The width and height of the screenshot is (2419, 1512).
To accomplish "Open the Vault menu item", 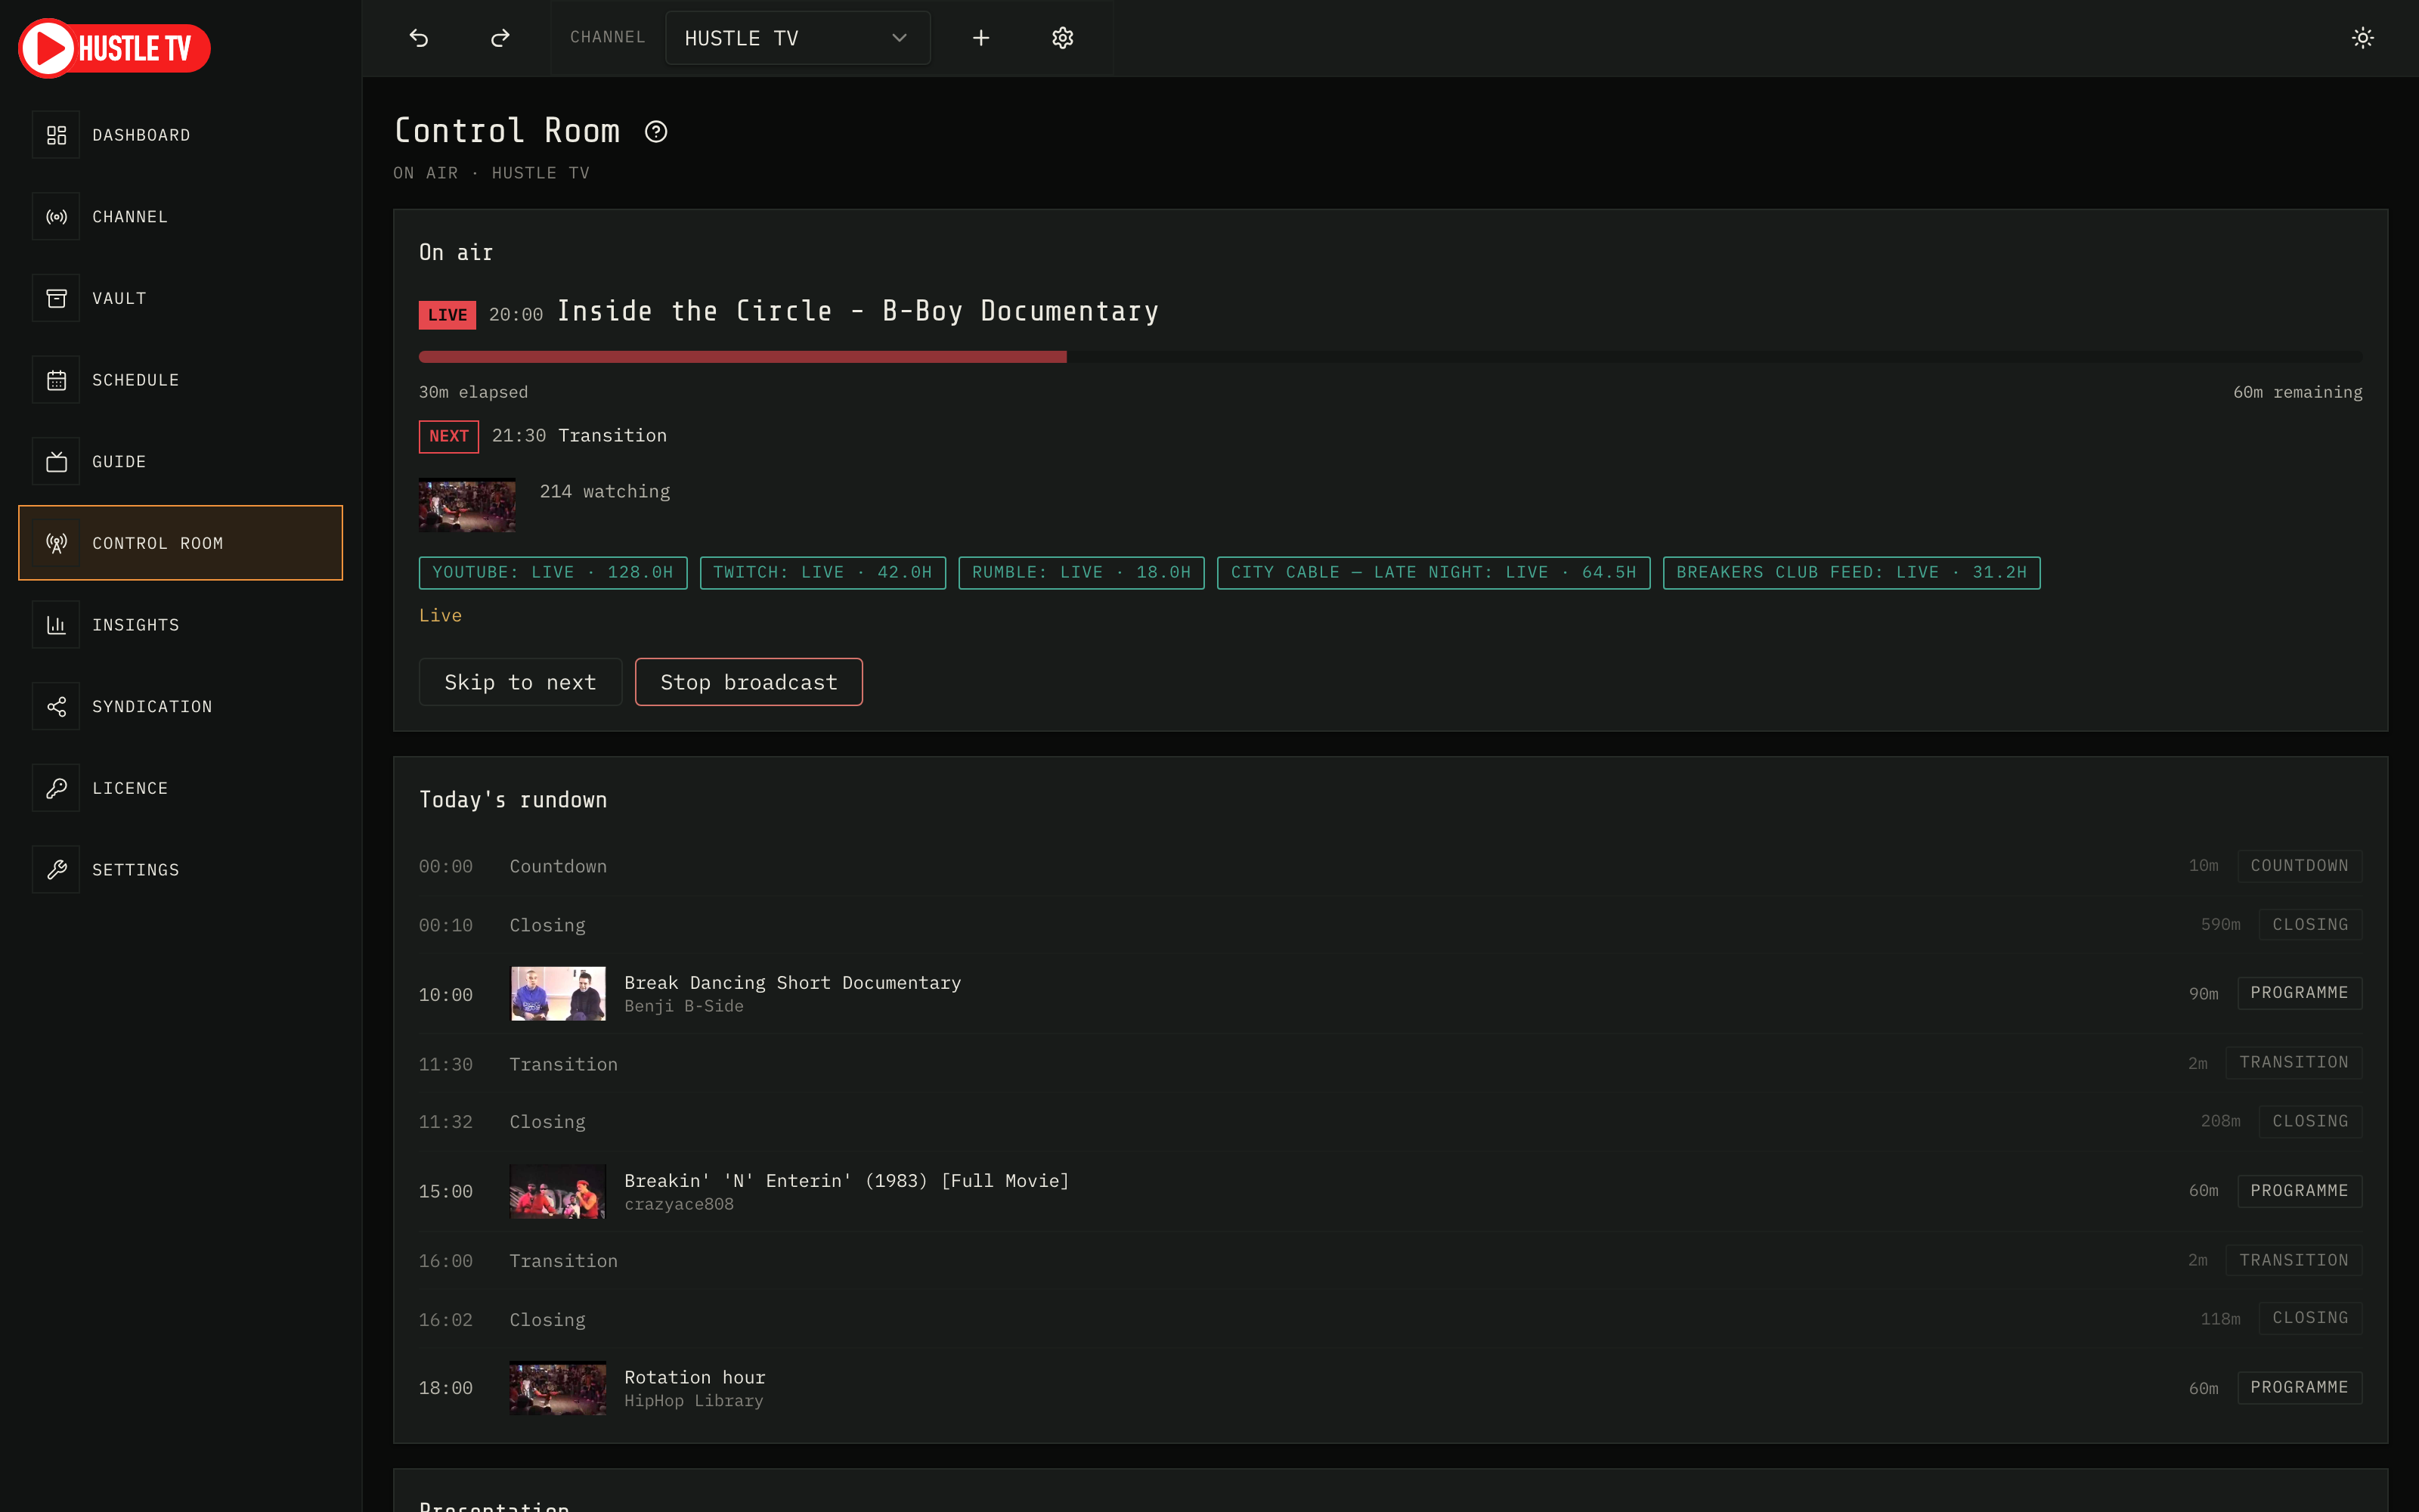I will pyautogui.click(x=180, y=298).
